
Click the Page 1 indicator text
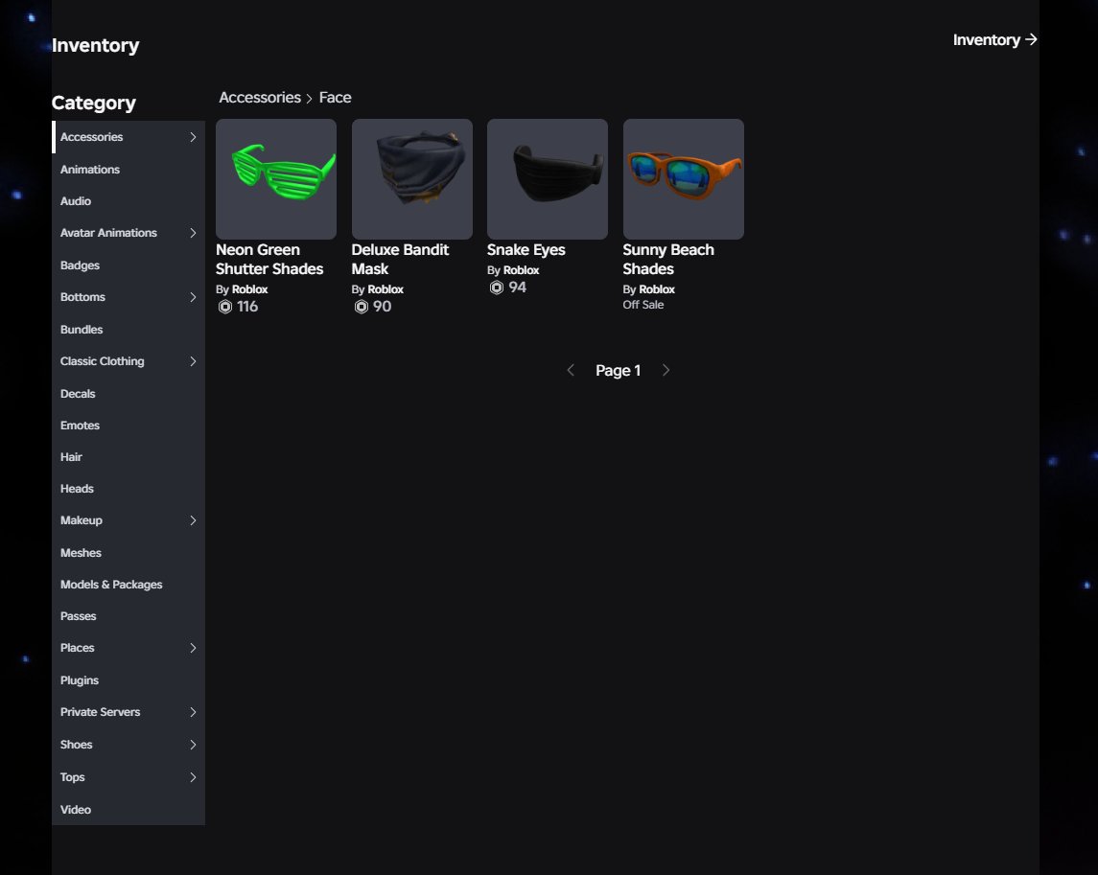click(x=619, y=371)
